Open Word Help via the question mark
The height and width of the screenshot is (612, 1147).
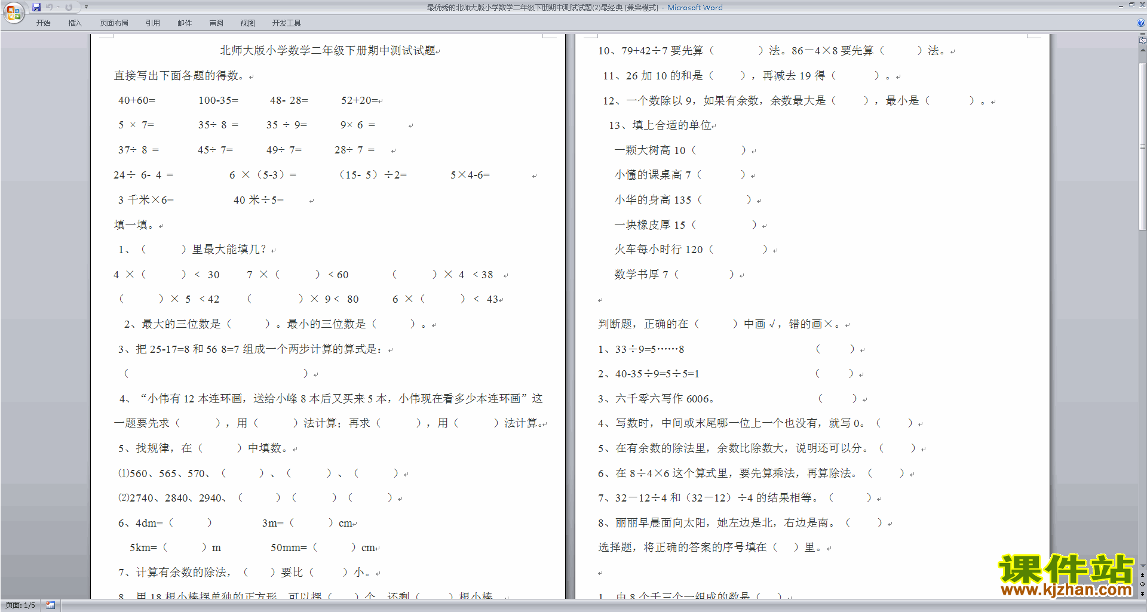(x=1141, y=23)
